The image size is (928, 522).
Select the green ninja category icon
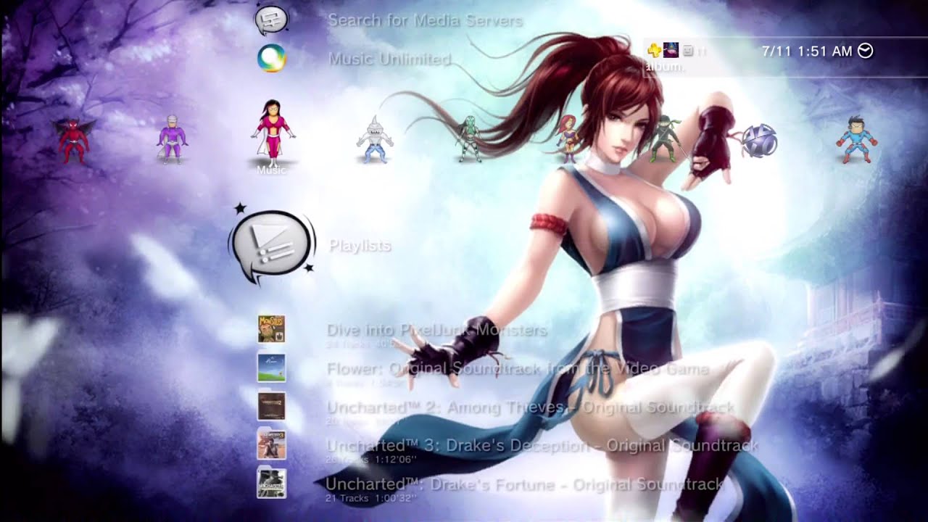[666, 139]
